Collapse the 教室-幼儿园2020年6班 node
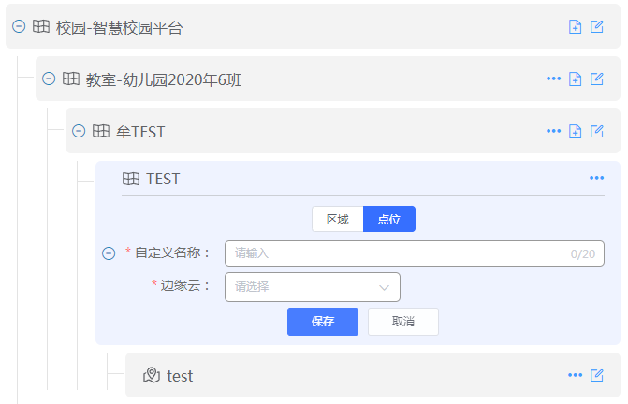The width and height of the screenshot is (628, 404). click(x=49, y=79)
